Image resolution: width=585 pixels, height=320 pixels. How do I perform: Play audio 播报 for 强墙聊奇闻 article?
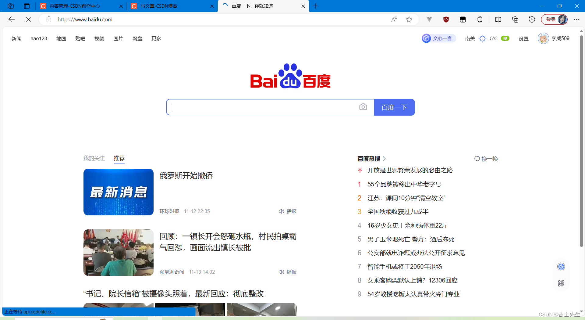tap(288, 272)
